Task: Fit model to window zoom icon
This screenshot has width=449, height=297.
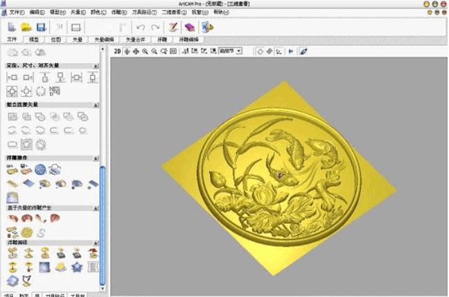Action: (x=173, y=51)
